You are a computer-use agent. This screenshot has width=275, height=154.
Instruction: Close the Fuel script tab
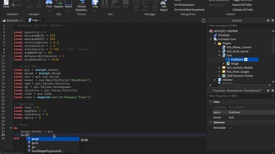tap(40, 21)
